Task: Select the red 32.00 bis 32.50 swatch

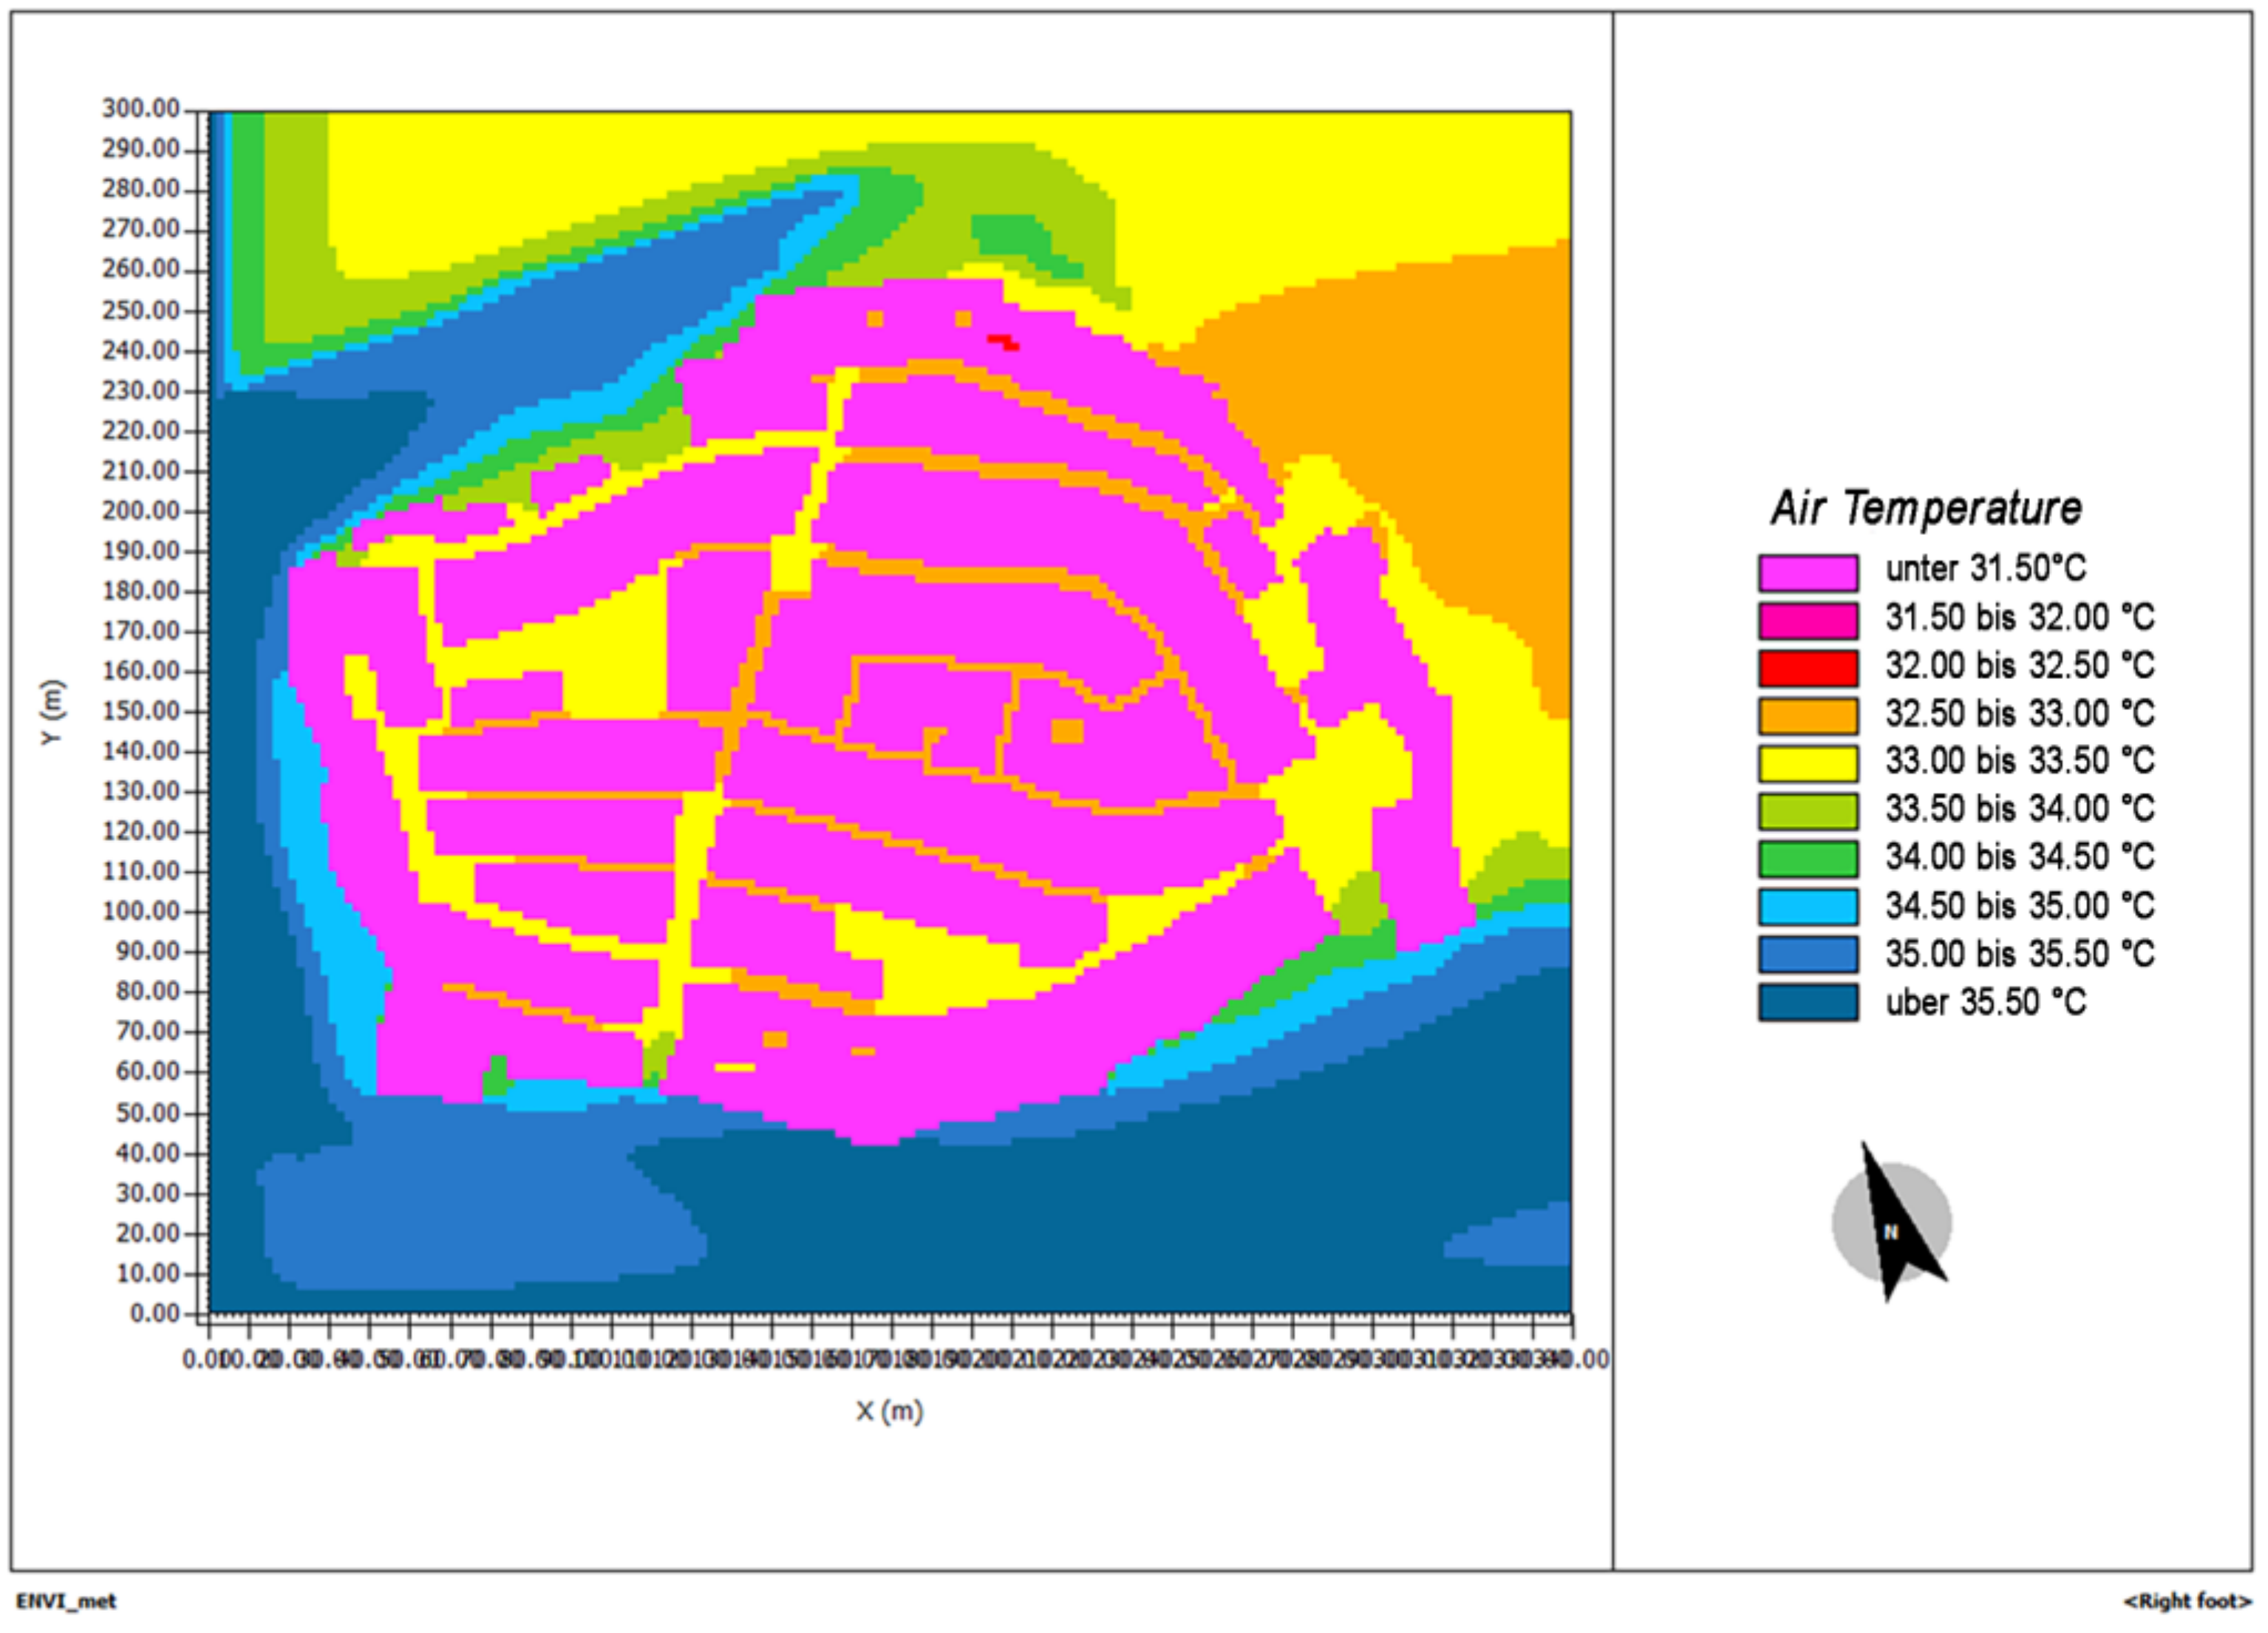Action: [x=1808, y=668]
